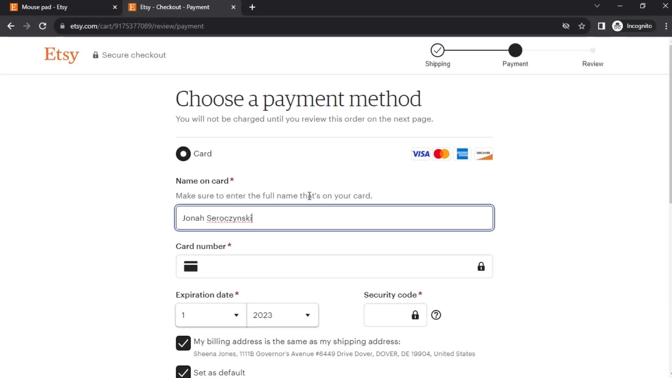The image size is (672, 378).
Task: Click the American Express payment icon
Action: 462,154
